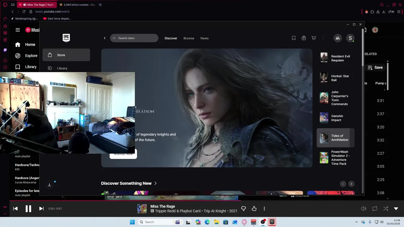Image resolution: width=404 pixels, height=227 pixels.
Task: Click the browser address bar URL
Action: pos(52,12)
